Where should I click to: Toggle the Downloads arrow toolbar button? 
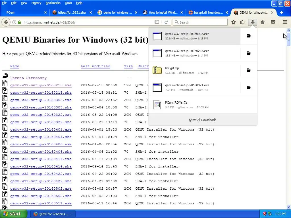[x=252, y=22]
